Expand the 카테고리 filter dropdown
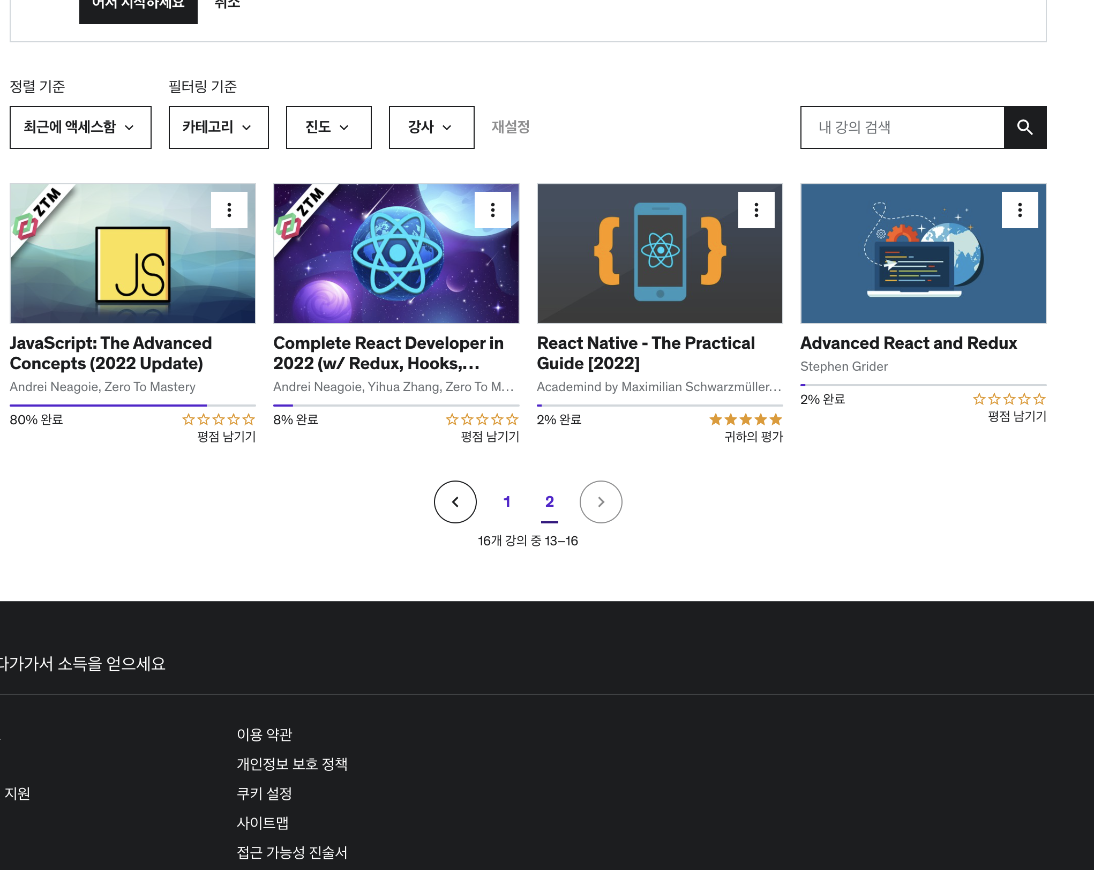The height and width of the screenshot is (870, 1094). point(219,127)
